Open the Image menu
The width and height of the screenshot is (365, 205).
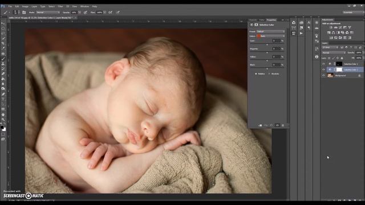(25, 6)
